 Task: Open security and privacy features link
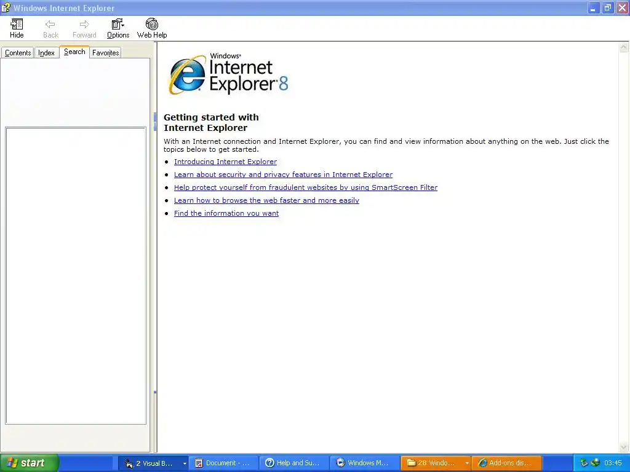pyautogui.click(x=283, y=174)
